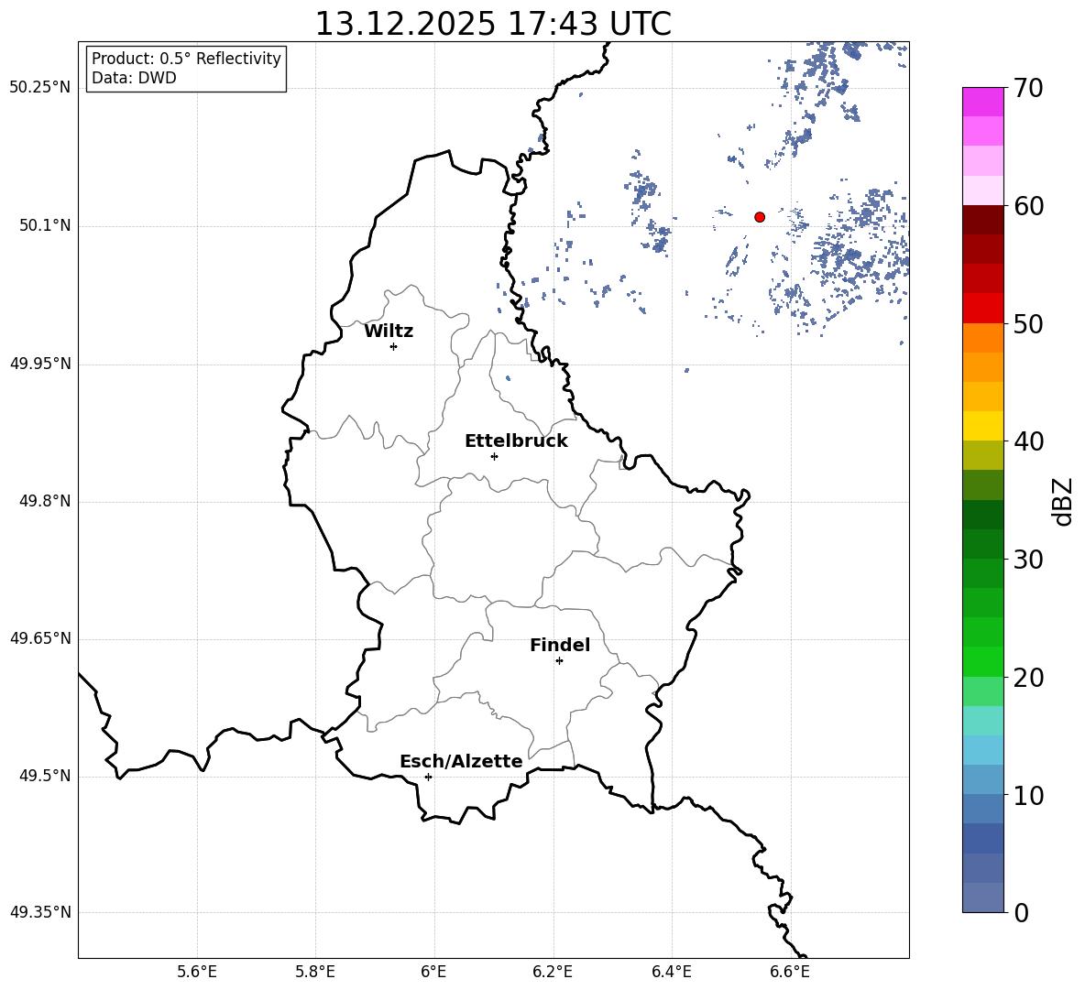Click the colorbar tick label 30
Viewport: 1085px width, 990px height.
click(1028, 560)
